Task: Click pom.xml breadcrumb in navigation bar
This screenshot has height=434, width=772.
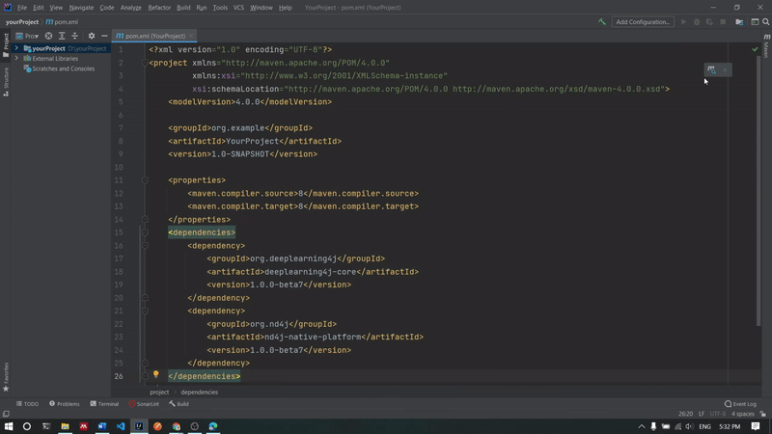Action: click(62, 21)
